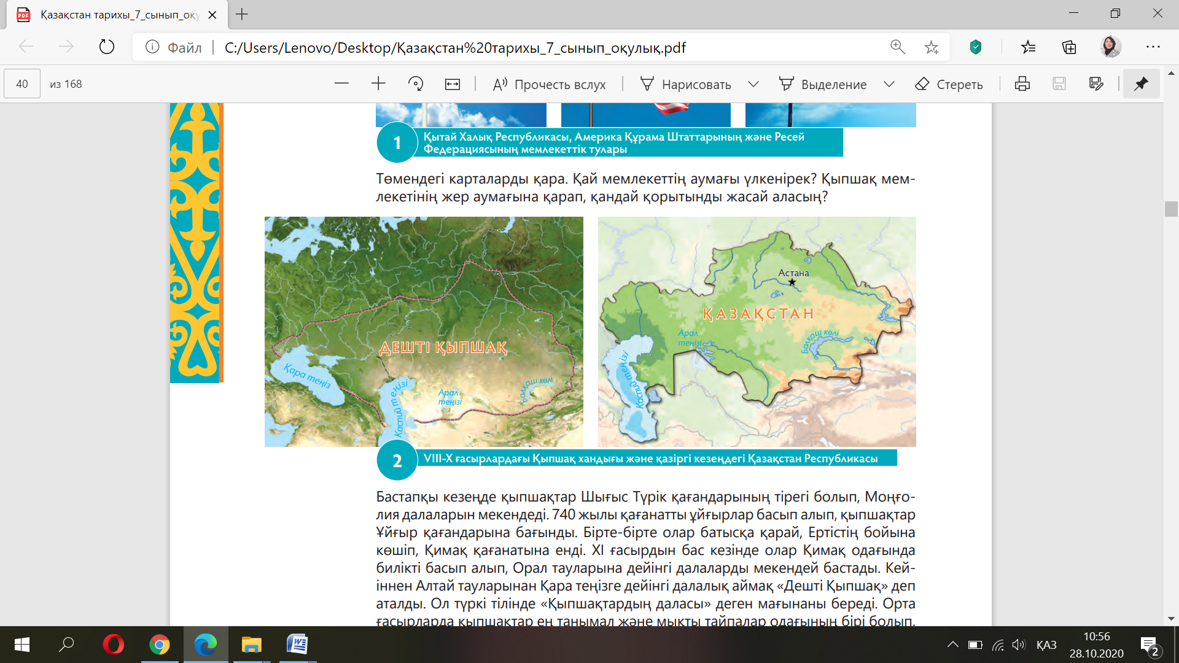Open the Collections panel
The width and height of the screenshot is (1179, 663).
point(1069,47)
